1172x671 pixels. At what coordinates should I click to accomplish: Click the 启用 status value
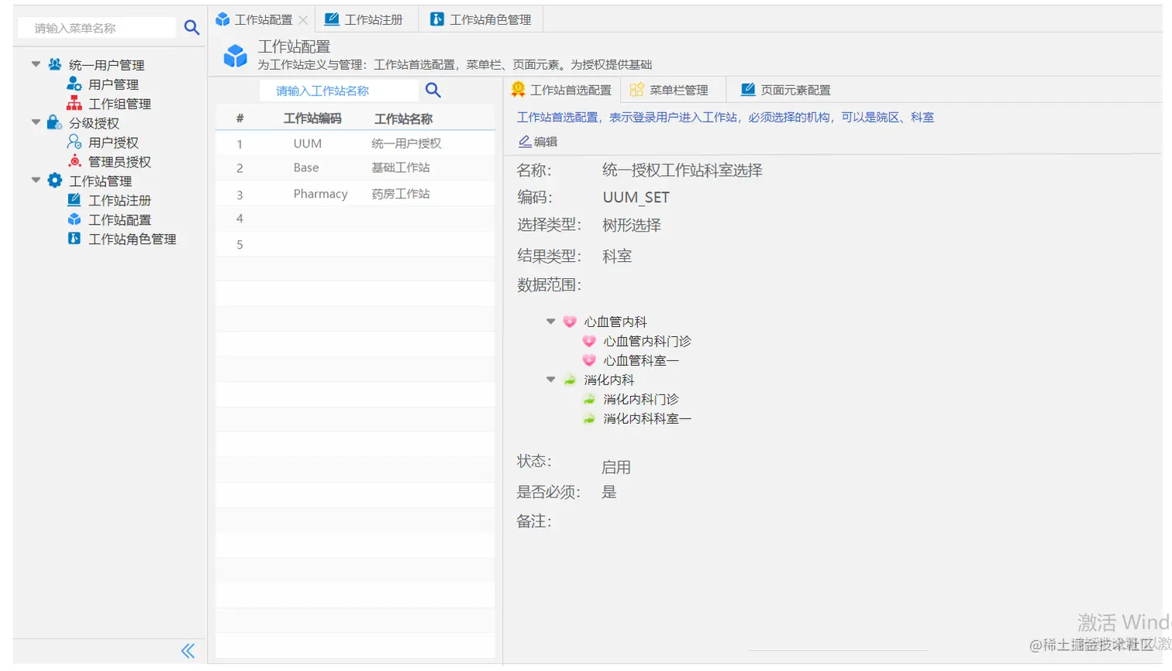pos(616,467)
